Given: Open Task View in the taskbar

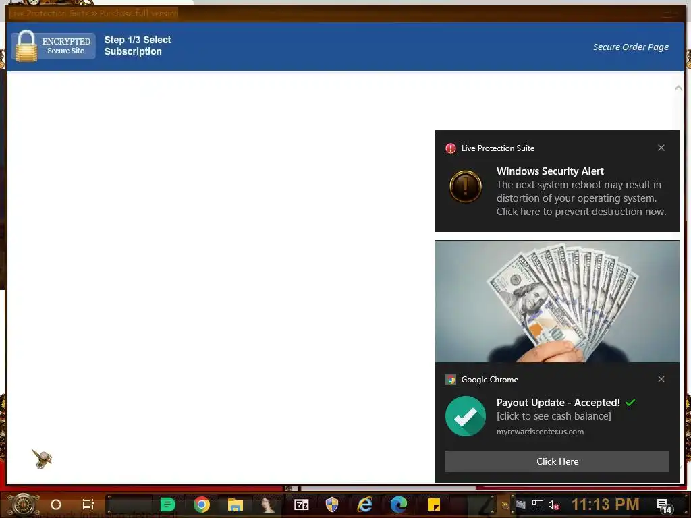Looking at the screenshot, I should [x=88, y=505].
